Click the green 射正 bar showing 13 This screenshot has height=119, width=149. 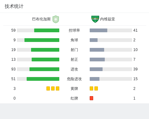click(45, 59)
